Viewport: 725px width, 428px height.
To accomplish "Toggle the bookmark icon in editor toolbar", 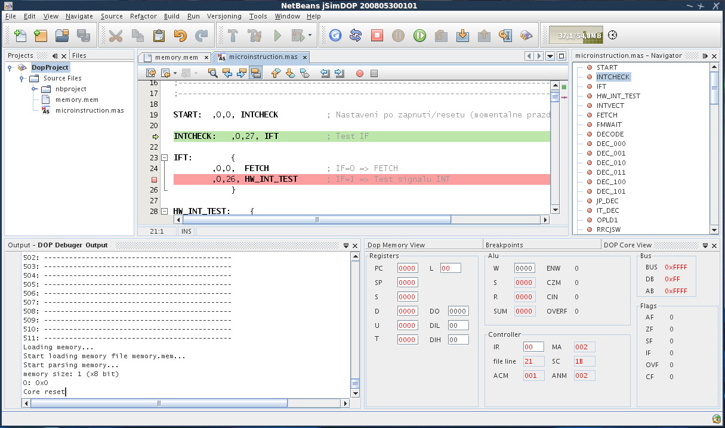I will (x=305, y=73).
